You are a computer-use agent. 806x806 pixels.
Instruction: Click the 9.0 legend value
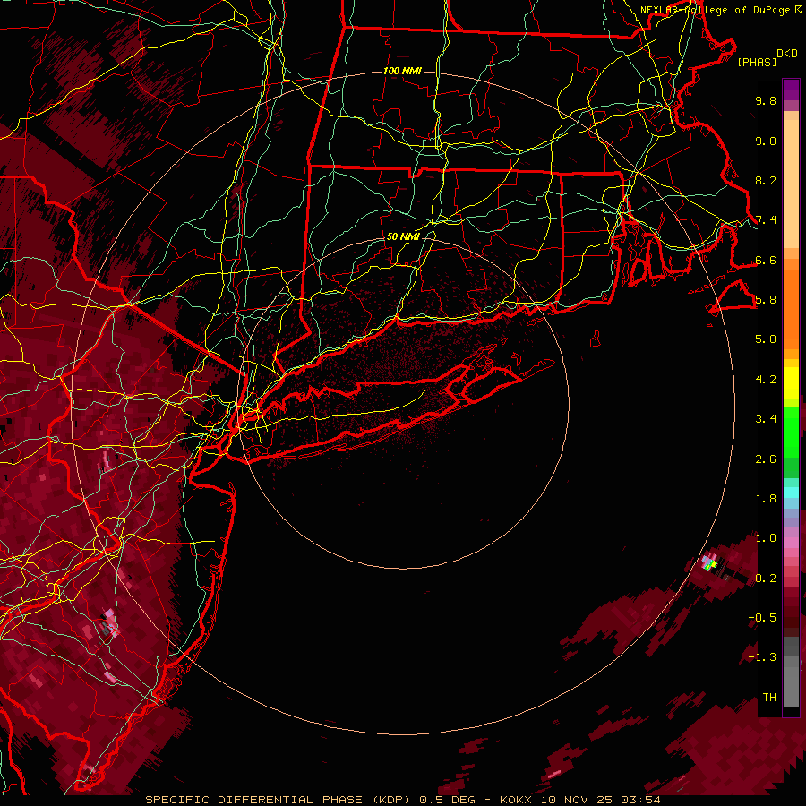pyautogui.click(x=766, y=141)
